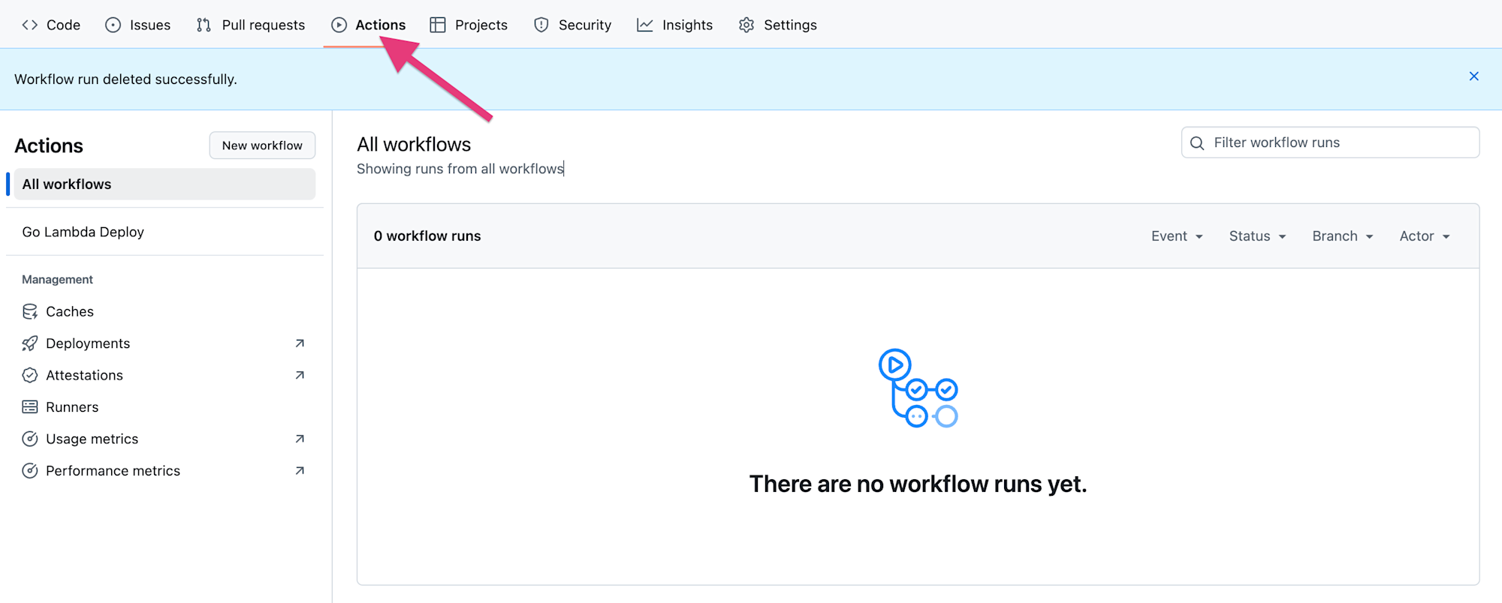1502x603 pixels.
Task: Open the Actor filter dropdown
Action: tap(1425, 236)
